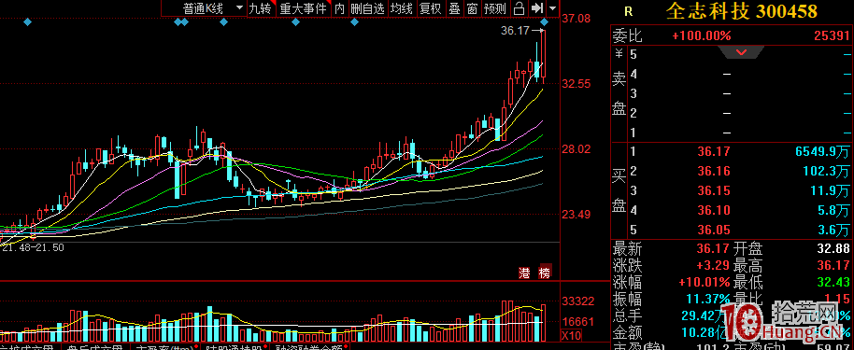Screen dimensions: 854x350
Task: Click the 叠 overlay icon
Action: [x=454, y=8]
